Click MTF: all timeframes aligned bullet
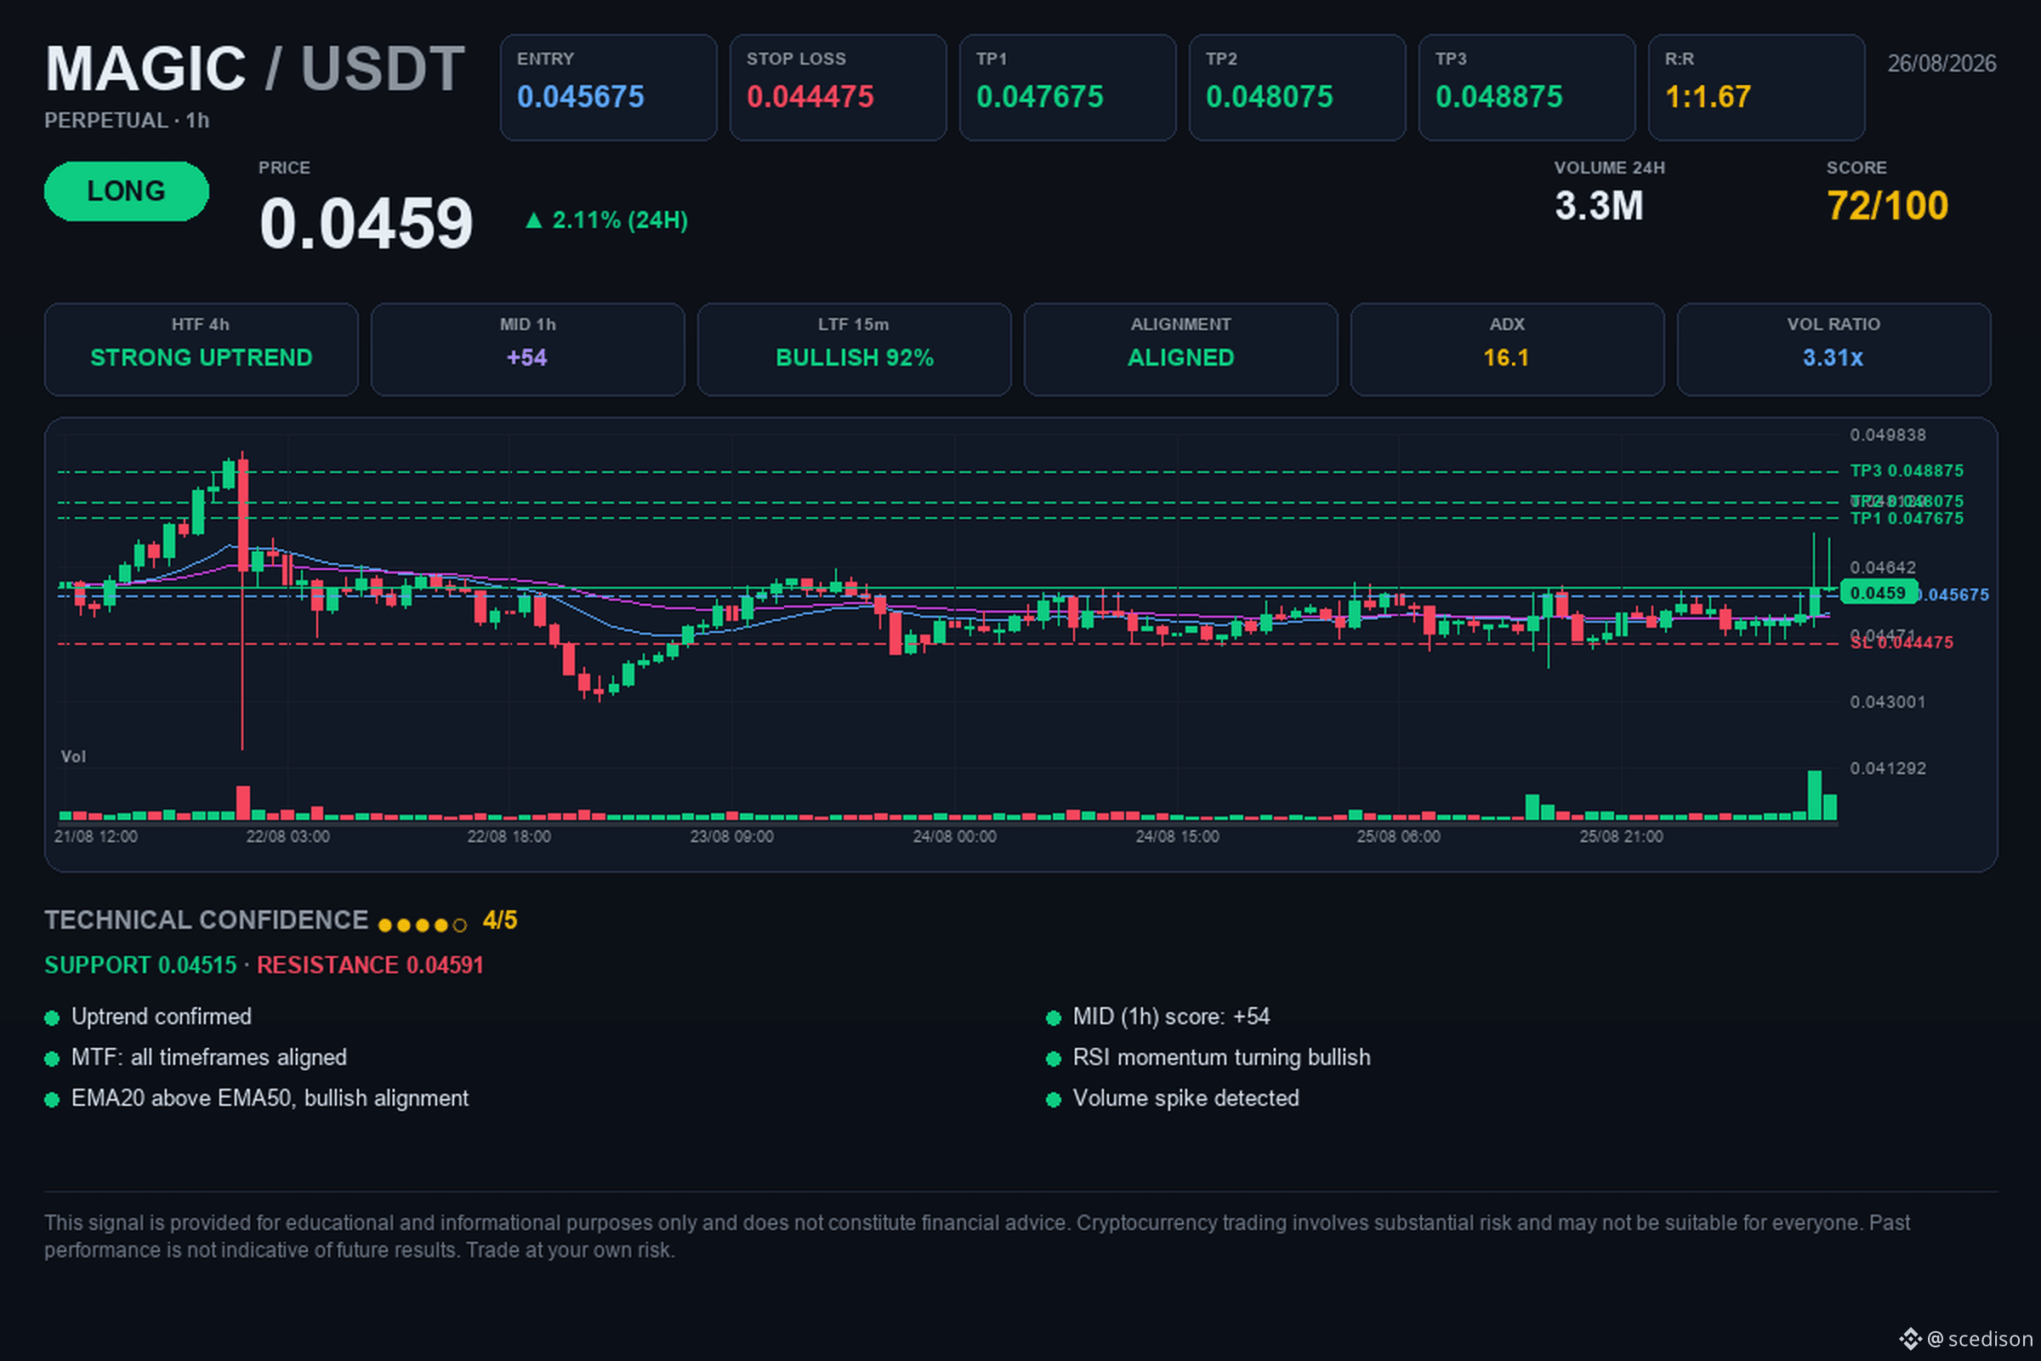 (196, 1057)
